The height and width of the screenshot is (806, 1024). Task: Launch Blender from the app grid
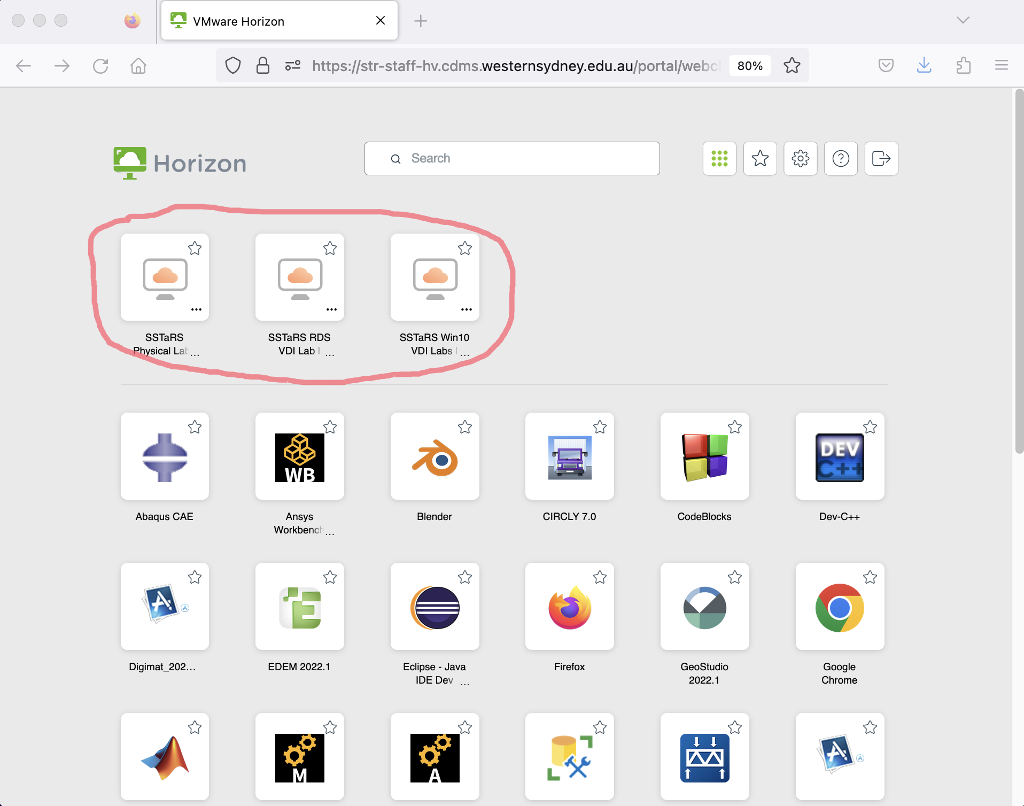(x=435, y=456)
